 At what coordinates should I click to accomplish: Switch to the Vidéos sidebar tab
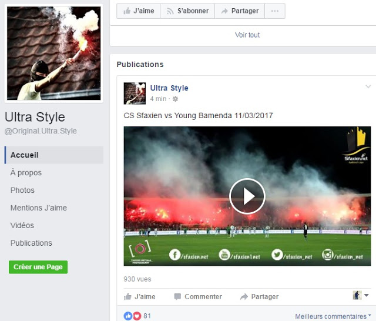pos(22,225)
